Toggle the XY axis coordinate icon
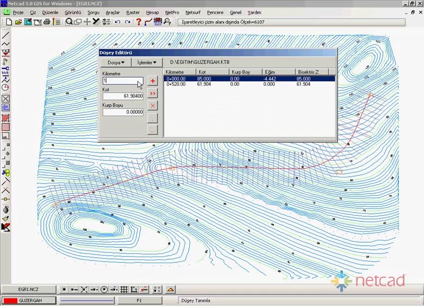 (x=134, y=290)
